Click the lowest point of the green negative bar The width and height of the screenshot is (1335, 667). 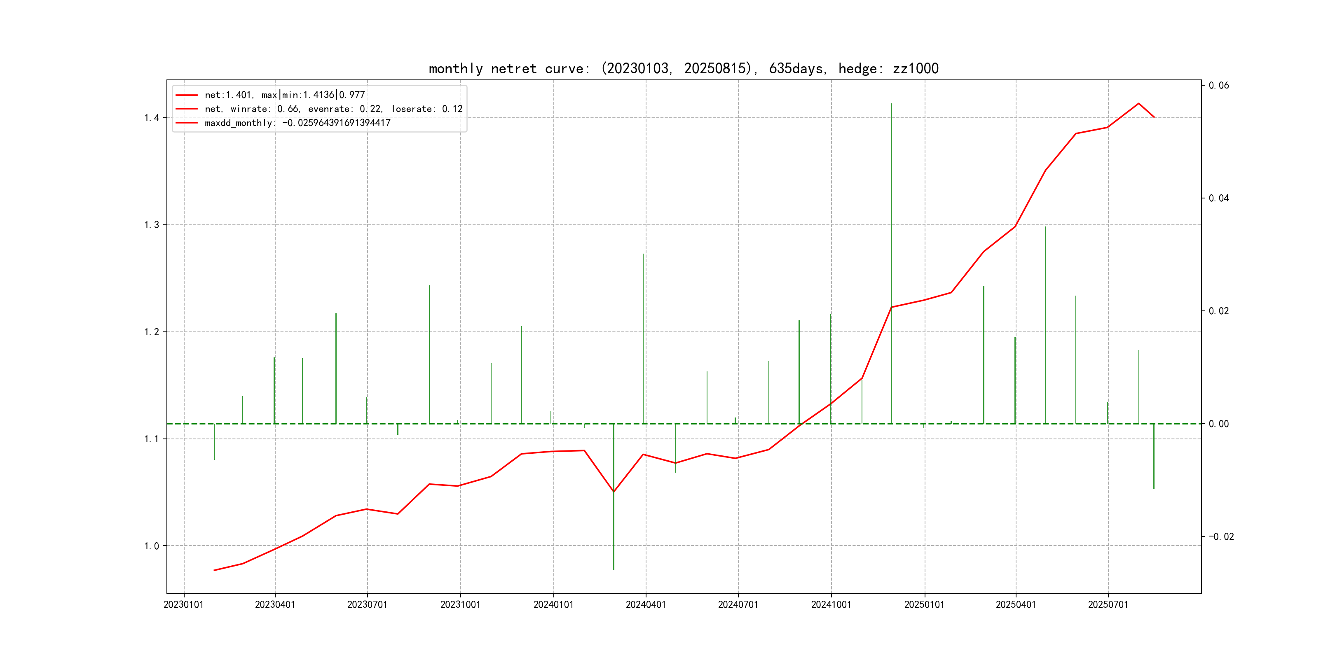(x=614, y=569)
